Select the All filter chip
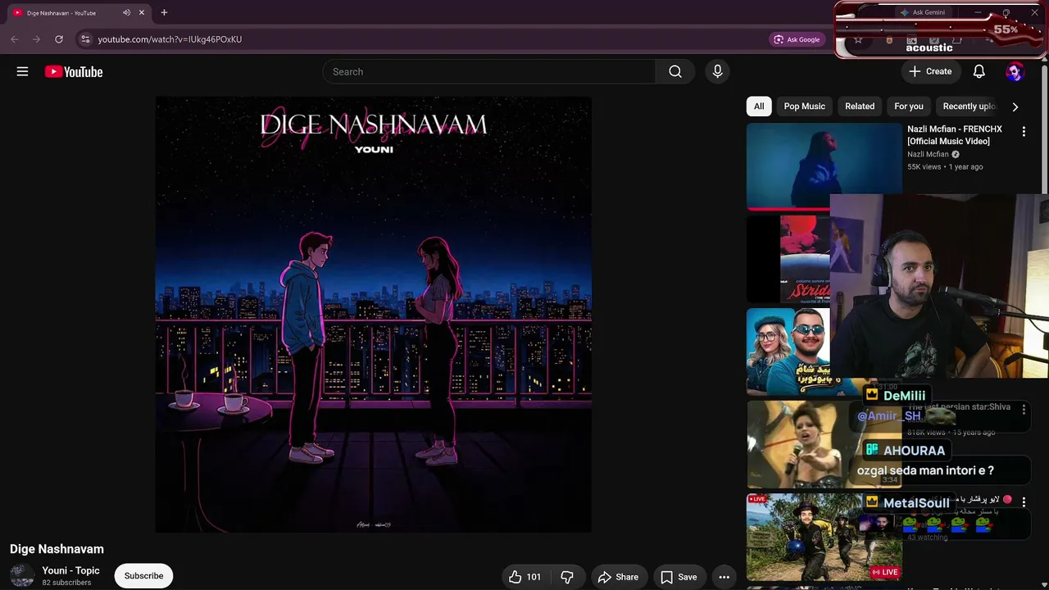 [x=759, y=107]
